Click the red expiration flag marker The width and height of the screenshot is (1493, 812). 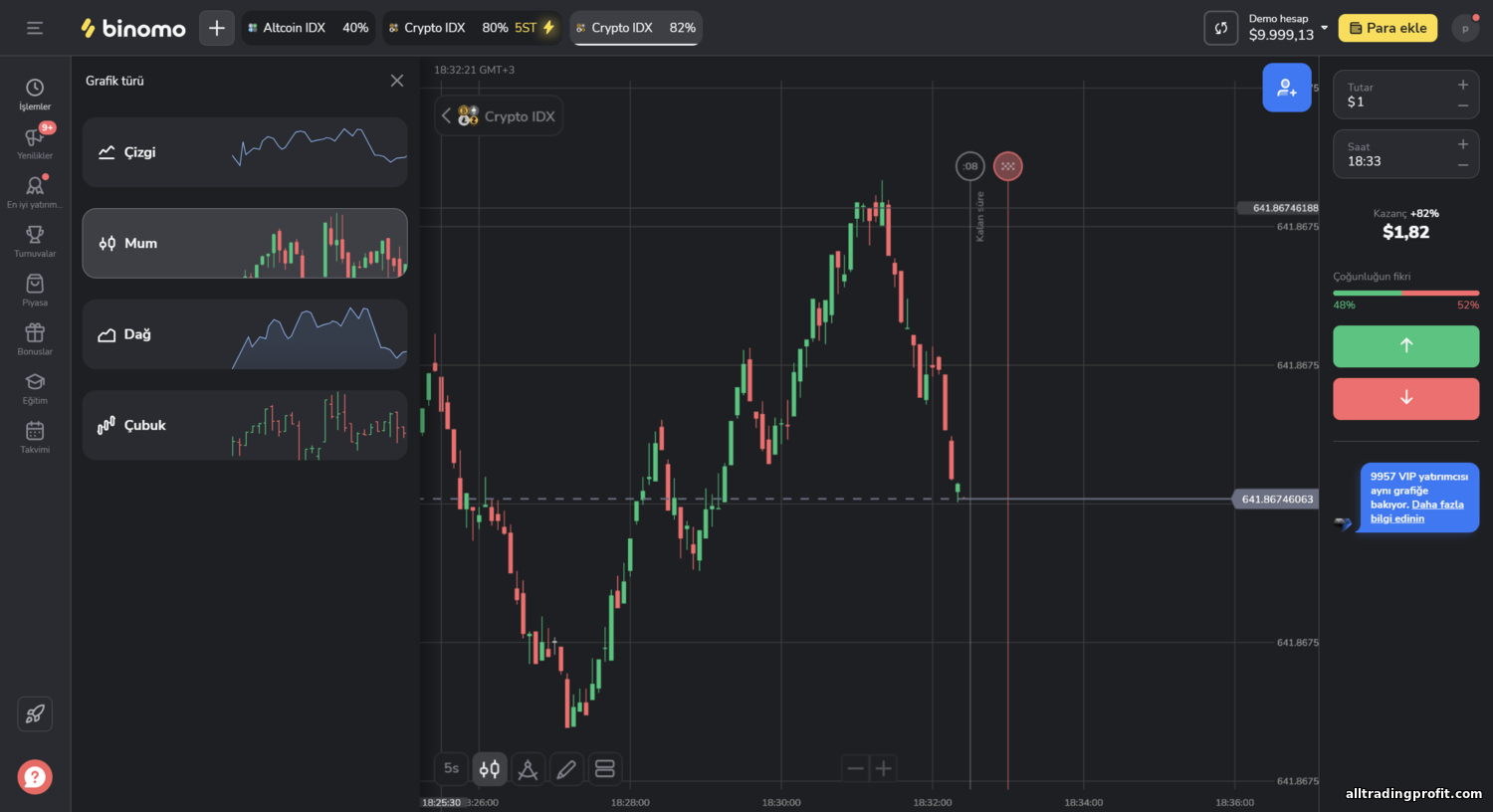(x=1008, y=166)
